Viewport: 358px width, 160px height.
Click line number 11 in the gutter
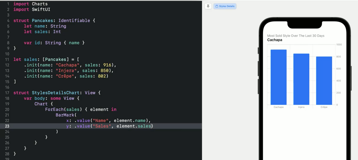click(7, 60)
